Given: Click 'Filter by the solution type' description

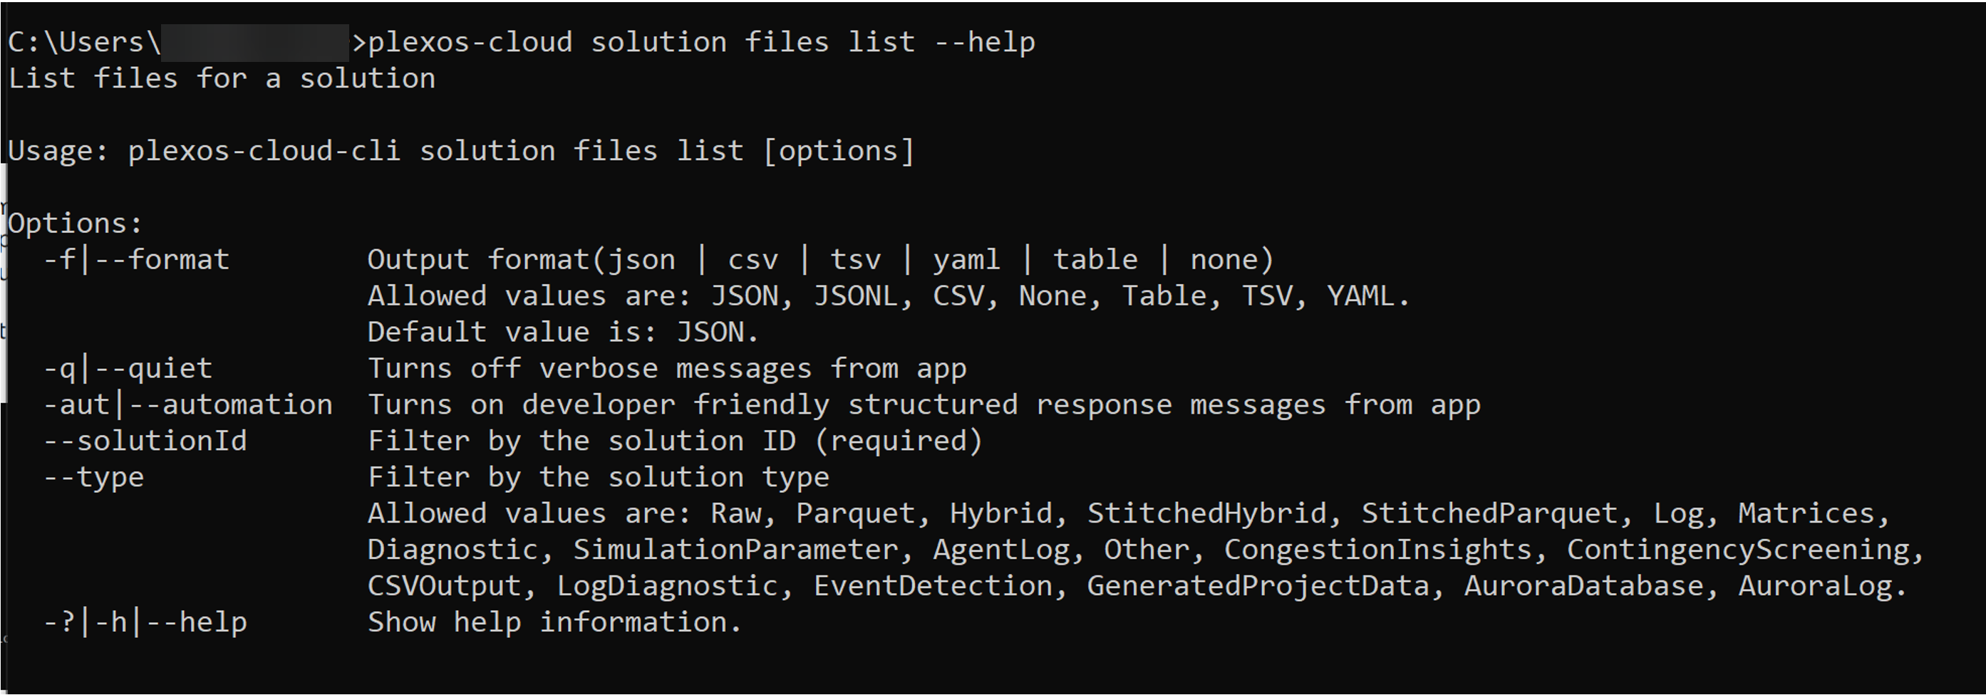Looking at the screenshot, I should (599, 477).
